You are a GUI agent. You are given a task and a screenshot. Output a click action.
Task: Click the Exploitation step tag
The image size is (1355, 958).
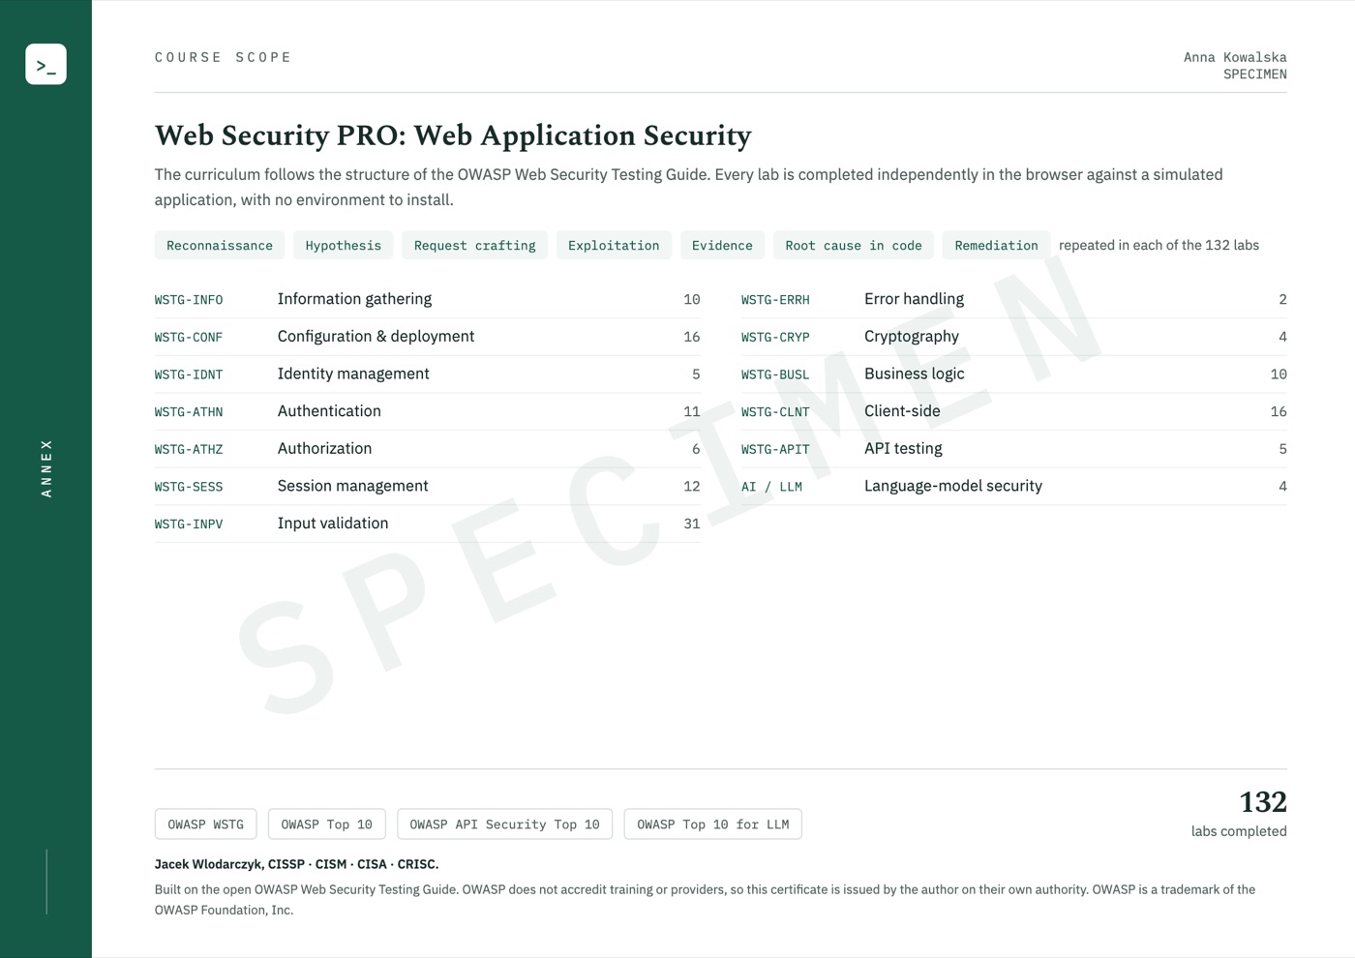tap(614, 245)
